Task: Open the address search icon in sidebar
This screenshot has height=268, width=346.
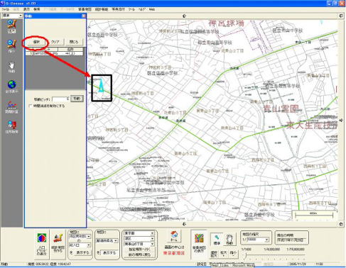Action: (x=11, y=127)
